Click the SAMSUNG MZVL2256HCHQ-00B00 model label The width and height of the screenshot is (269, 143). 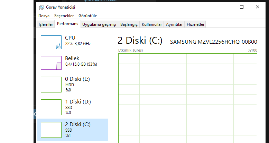pos(214,42)
